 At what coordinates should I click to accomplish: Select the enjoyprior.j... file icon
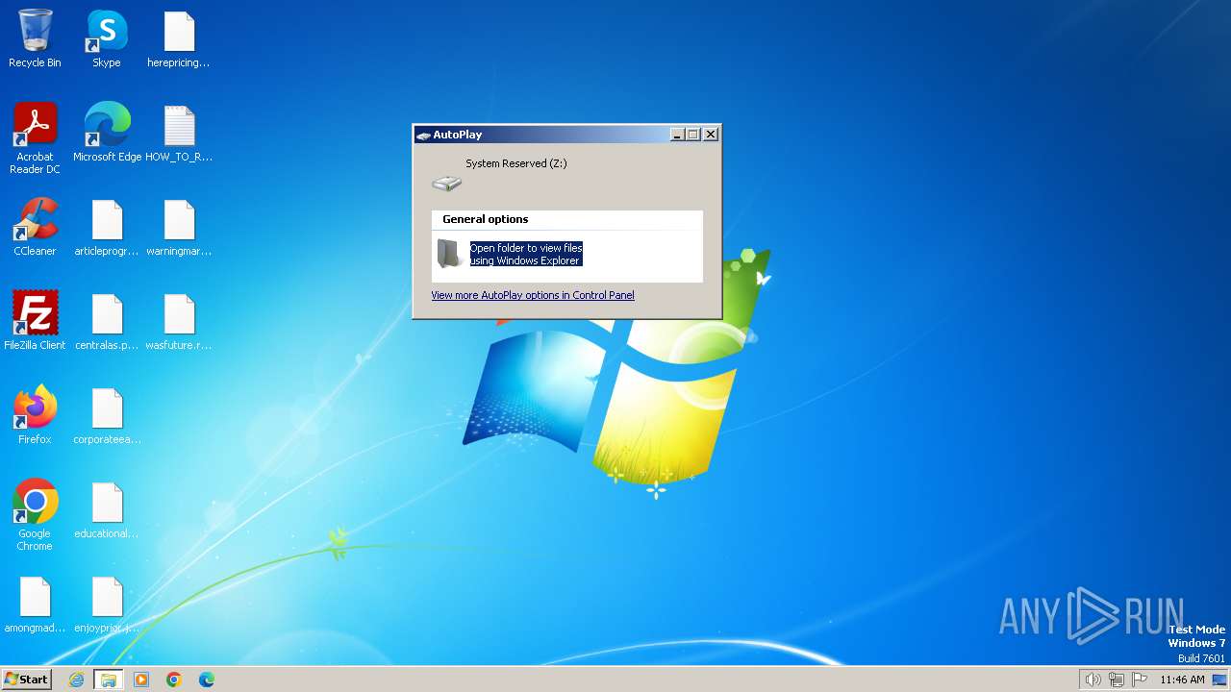point(107,605)
